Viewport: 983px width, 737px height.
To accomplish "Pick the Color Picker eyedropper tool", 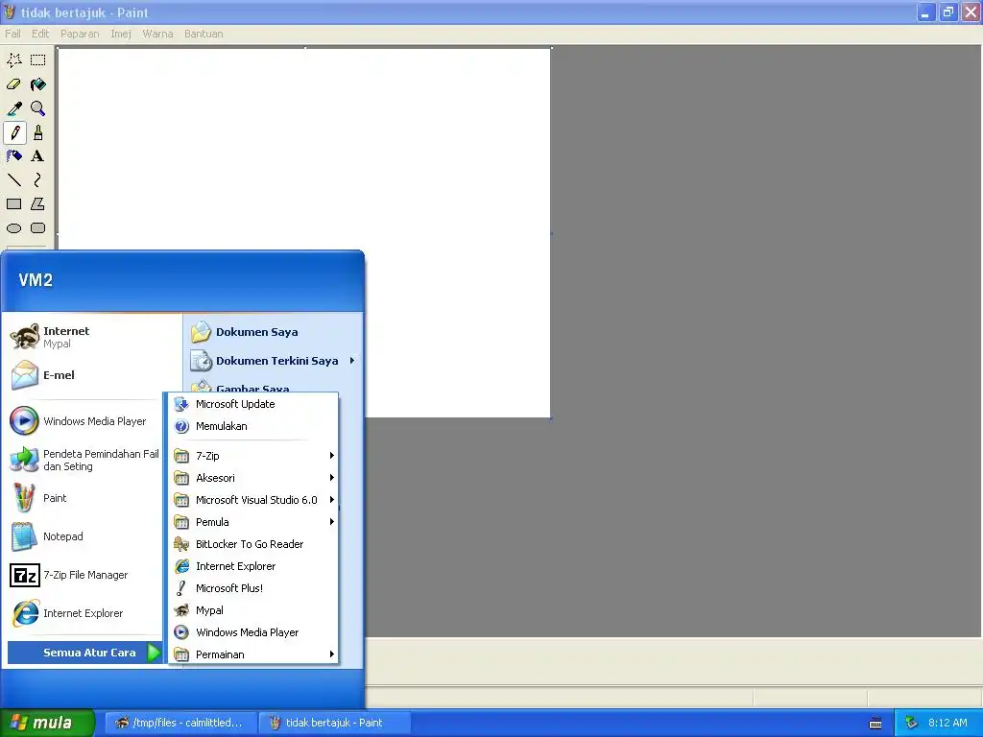I will pos(13,108).
